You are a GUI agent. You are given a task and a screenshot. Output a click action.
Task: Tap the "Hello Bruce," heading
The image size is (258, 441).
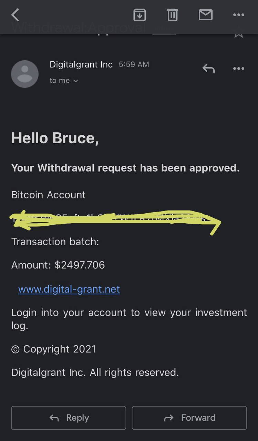(x=55, y=138)
